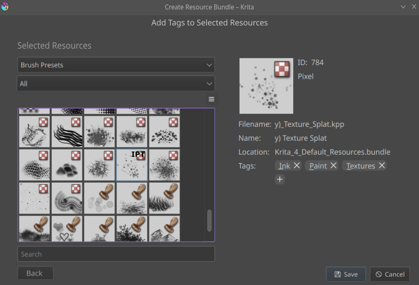Open the Brush Presets resource type dropdown
This screenshot has width=419, height=285.
coord(116,65)
